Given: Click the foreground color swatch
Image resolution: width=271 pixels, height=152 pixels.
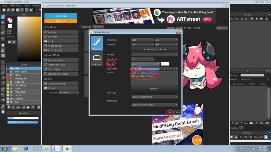Looking at the screenshot, I should click(9, 20).
